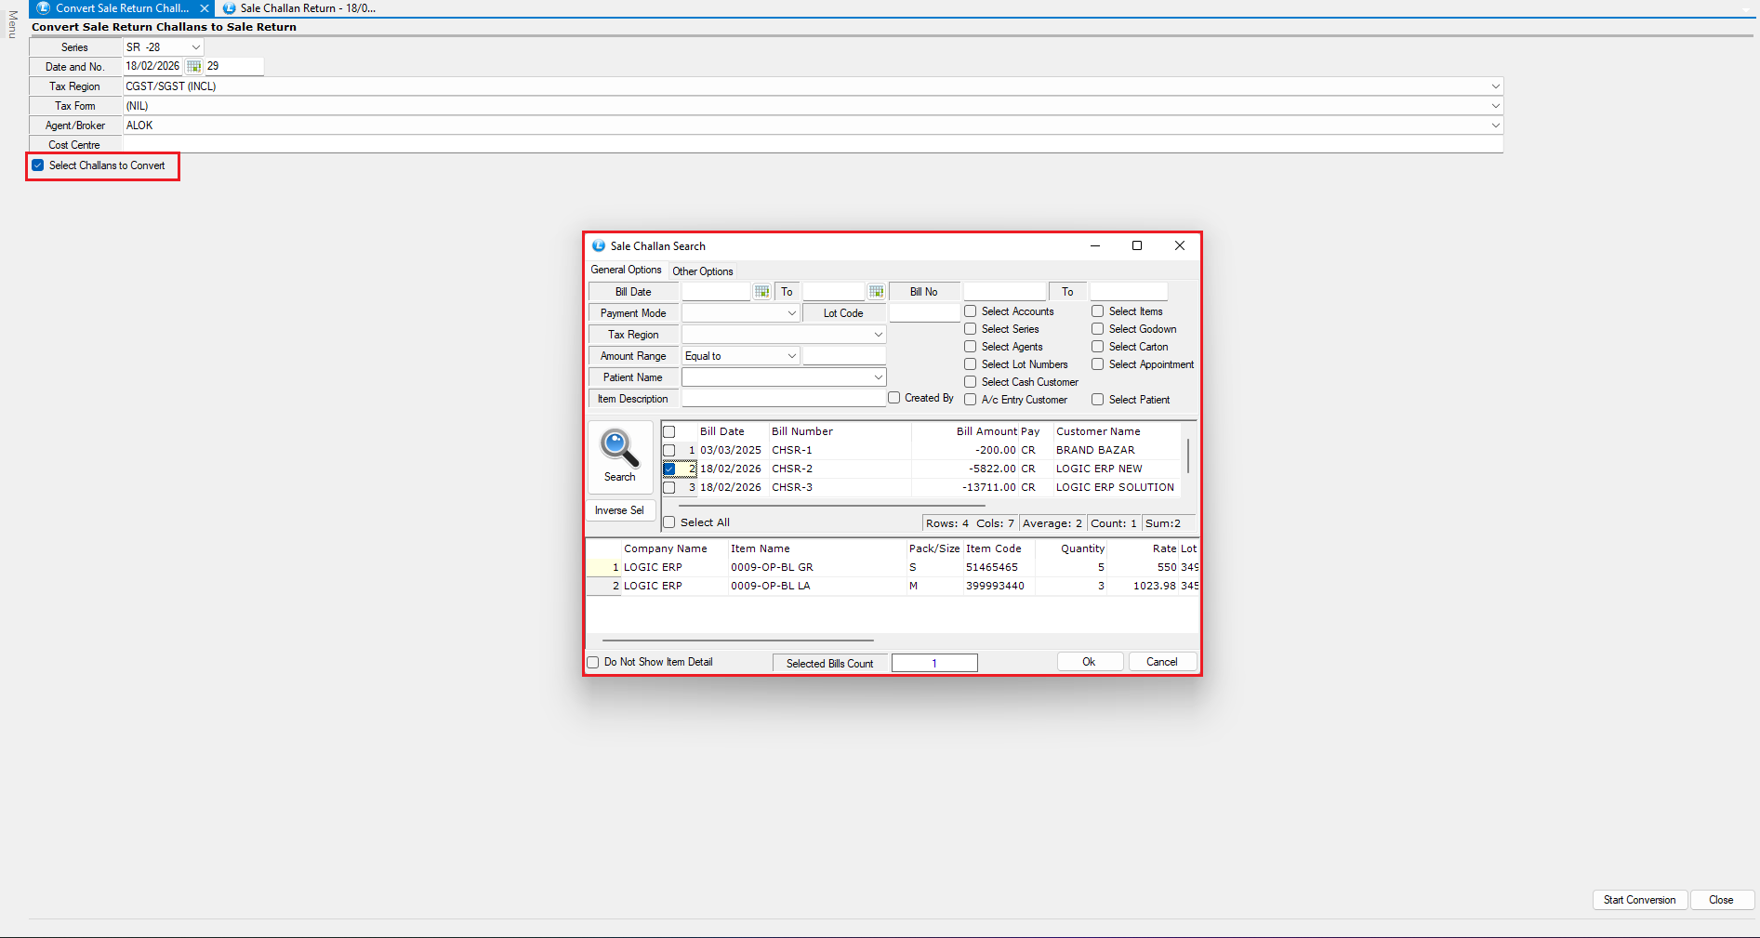The width and height of the screenshot is (1760, 938).
Task: Switch to the Other Options tab
Action: click(702, 271)
